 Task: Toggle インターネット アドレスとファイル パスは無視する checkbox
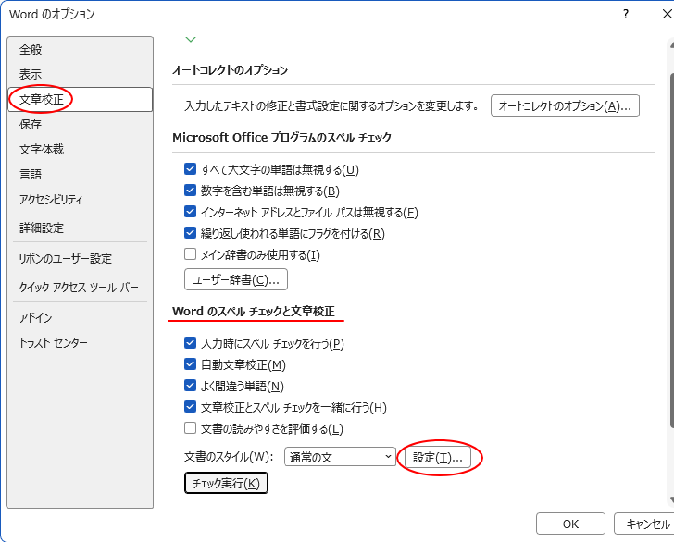click(190, 211)
